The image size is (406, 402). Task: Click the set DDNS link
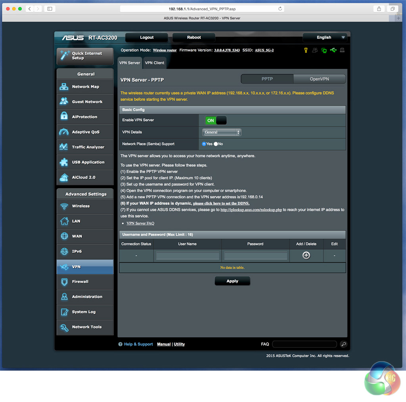221,203
